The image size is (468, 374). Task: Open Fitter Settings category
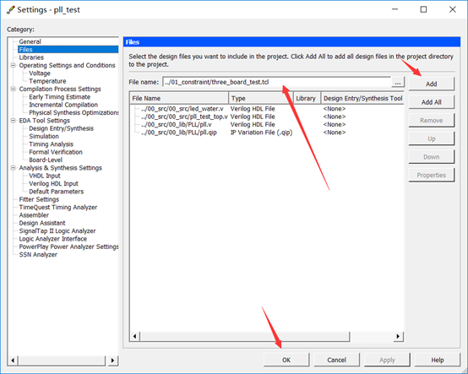pyautogui.click(x=39, y=199)
